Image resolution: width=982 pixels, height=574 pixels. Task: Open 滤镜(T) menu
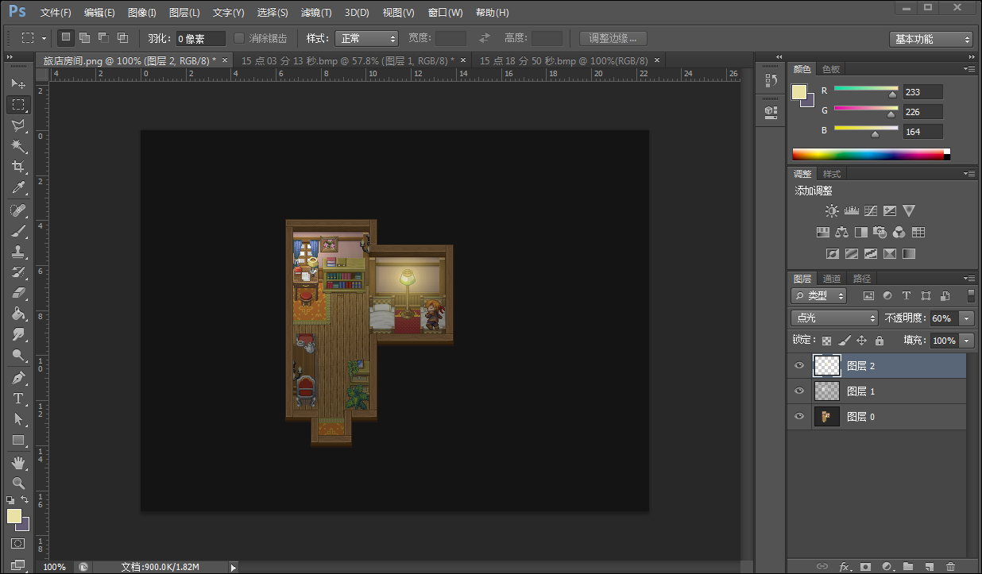[x=316, y=13]
